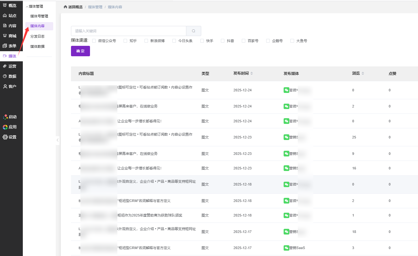Open the 客户 section in sidebar
The height and width of the screenshot is (256, 418).
click(x=10, y=86)
